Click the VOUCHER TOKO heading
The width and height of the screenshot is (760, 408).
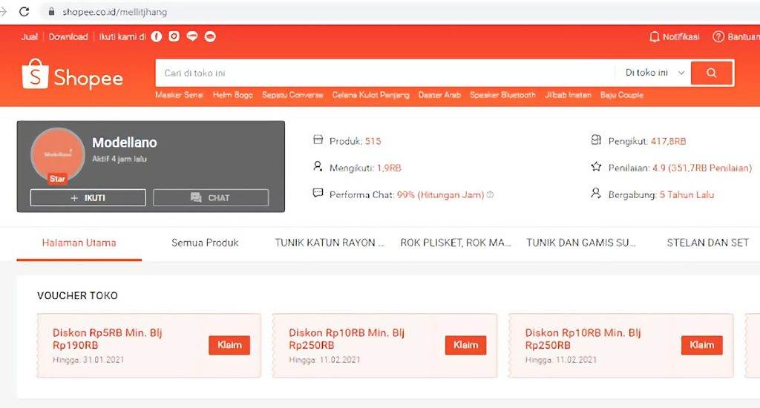(x=77, y=295)
